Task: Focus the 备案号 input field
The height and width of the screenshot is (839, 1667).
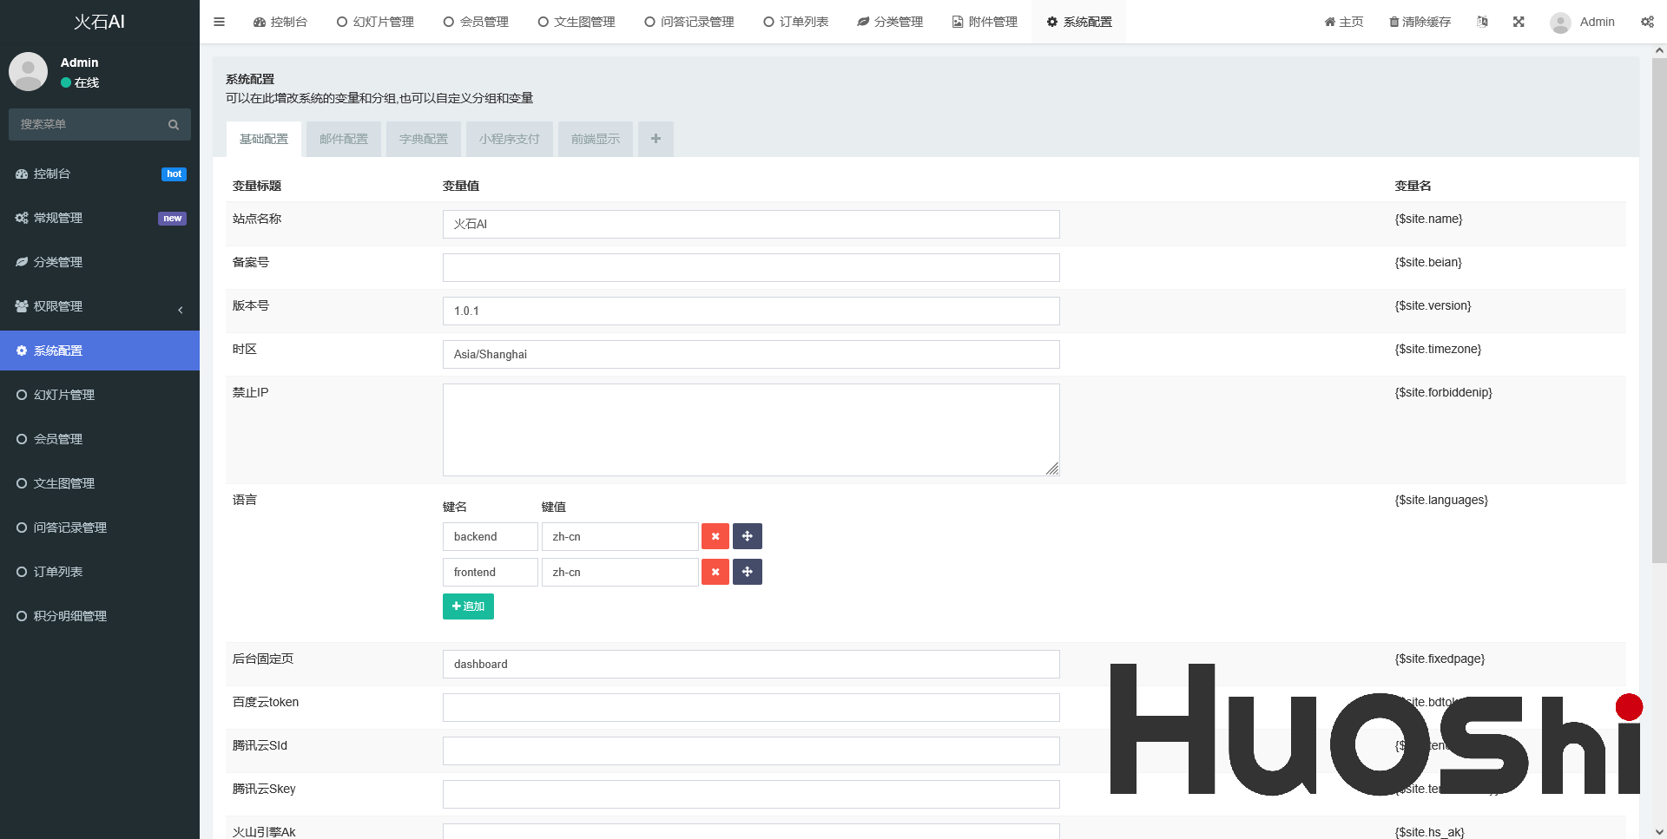Action: point(750,267)
